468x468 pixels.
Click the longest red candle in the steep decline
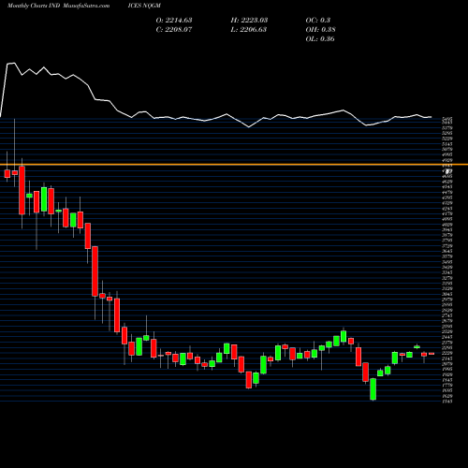coord(95,271)
